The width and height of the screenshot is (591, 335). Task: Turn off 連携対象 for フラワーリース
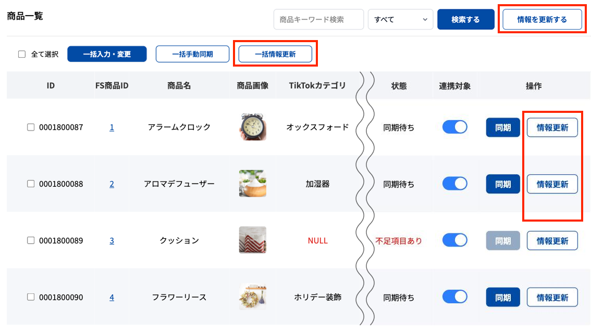click(x=454, y=297)
